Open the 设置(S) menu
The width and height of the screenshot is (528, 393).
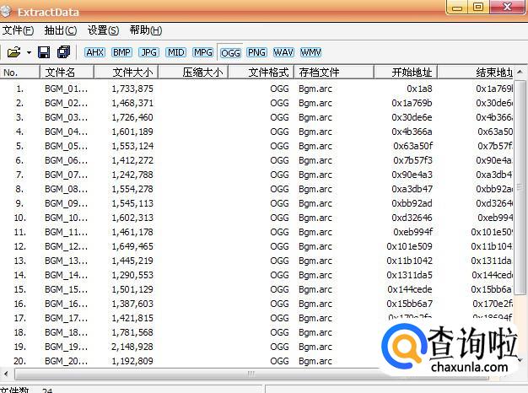point(103,30)
